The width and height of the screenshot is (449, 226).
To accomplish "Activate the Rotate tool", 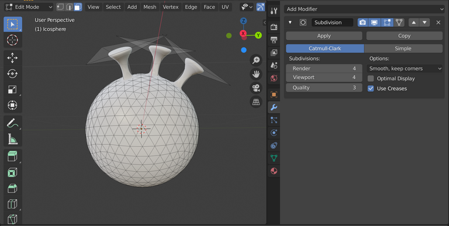I will pyautogui.click(x=12, y=74).
